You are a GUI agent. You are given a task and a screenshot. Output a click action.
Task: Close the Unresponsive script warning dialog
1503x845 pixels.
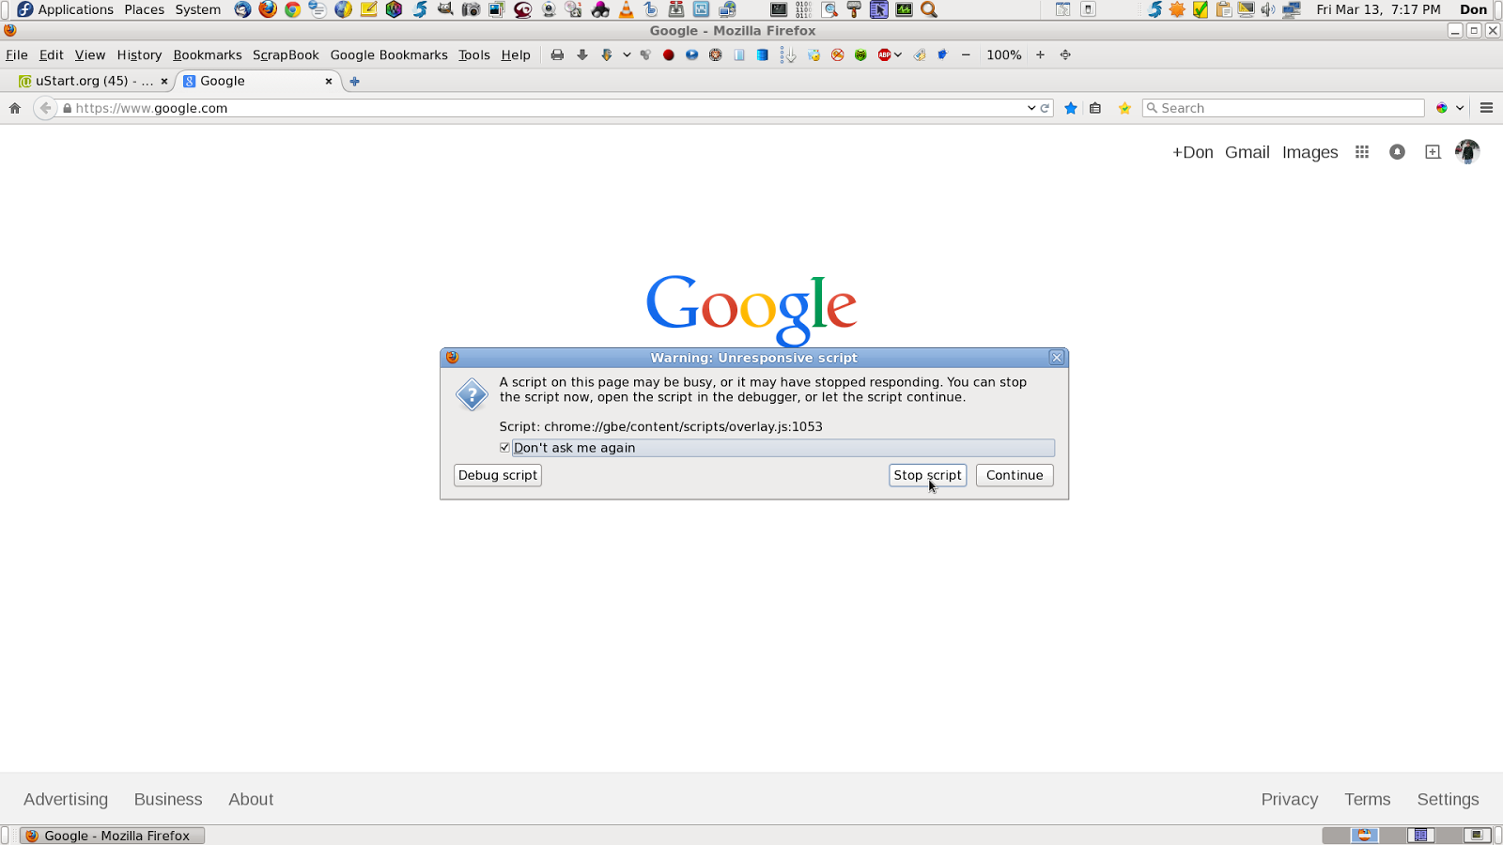click(1057, 358)
